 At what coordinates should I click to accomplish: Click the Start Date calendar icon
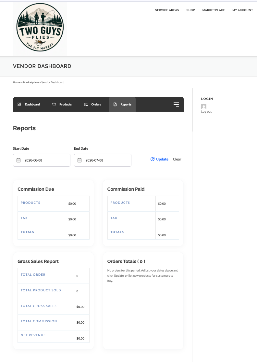(x=18, y=160)
